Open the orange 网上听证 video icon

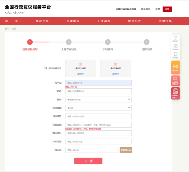[x=175, y=67]
